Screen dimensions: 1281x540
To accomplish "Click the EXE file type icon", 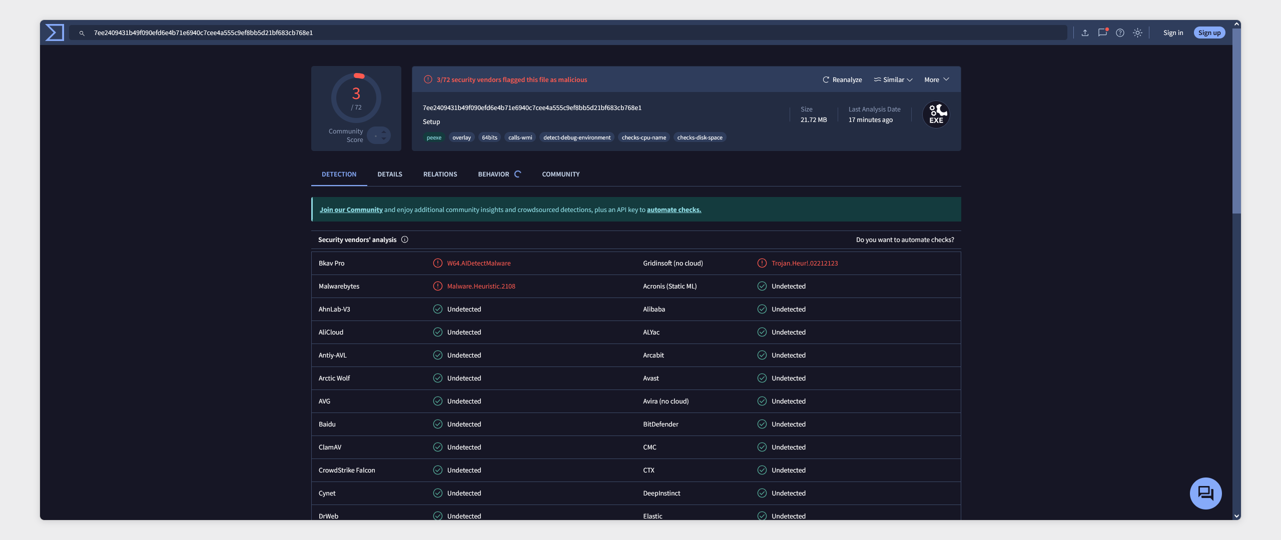I will tap(936, 115).
